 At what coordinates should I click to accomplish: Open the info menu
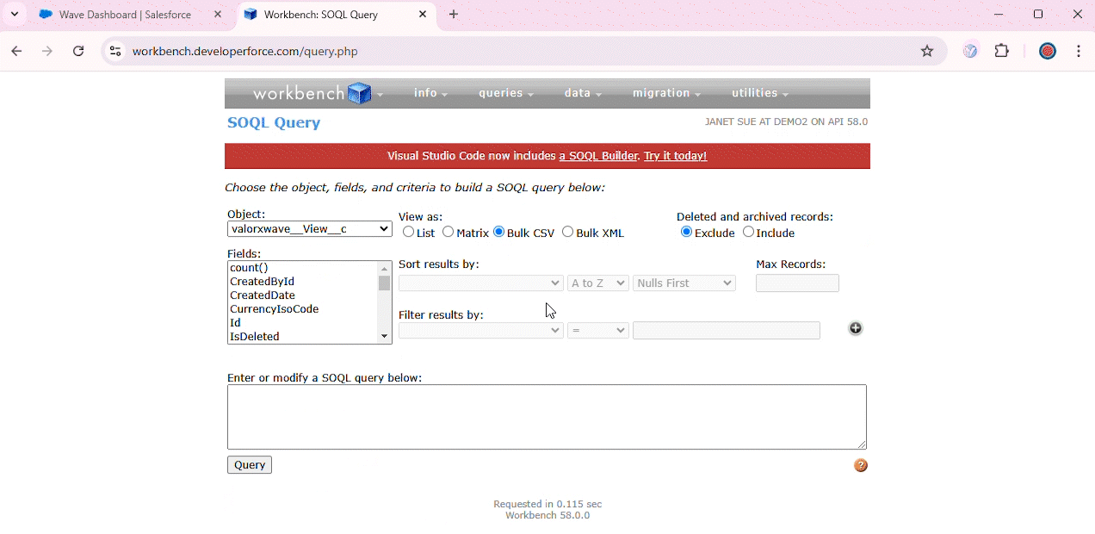(x=430, y=93)
